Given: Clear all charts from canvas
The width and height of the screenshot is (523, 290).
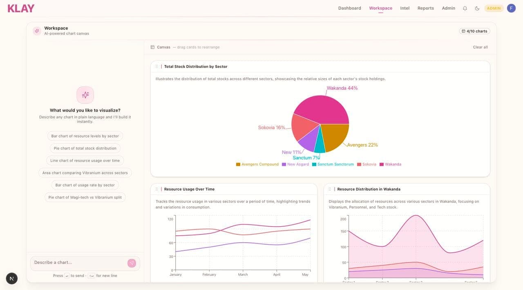Looking at the screenshot, I should (x=481, y=47).
